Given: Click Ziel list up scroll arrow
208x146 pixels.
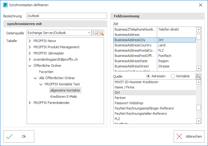Looking at the screenshot, I should [x=198, y=30].
